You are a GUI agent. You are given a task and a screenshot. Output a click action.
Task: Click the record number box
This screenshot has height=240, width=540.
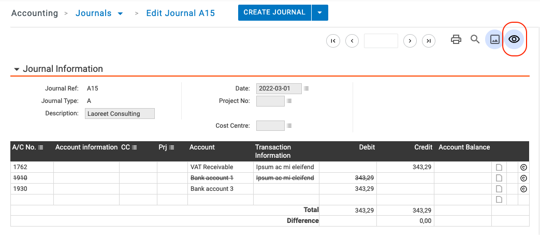(381, 41)
